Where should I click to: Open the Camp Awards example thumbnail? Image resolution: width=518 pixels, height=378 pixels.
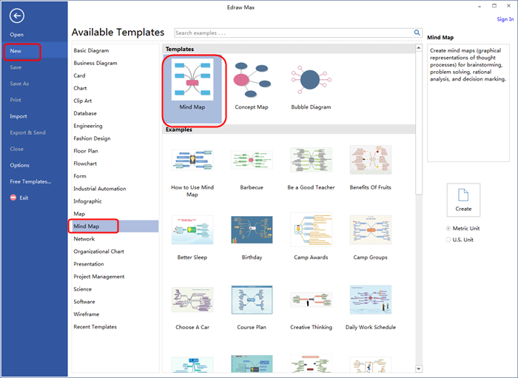click(x=311, y=230)
